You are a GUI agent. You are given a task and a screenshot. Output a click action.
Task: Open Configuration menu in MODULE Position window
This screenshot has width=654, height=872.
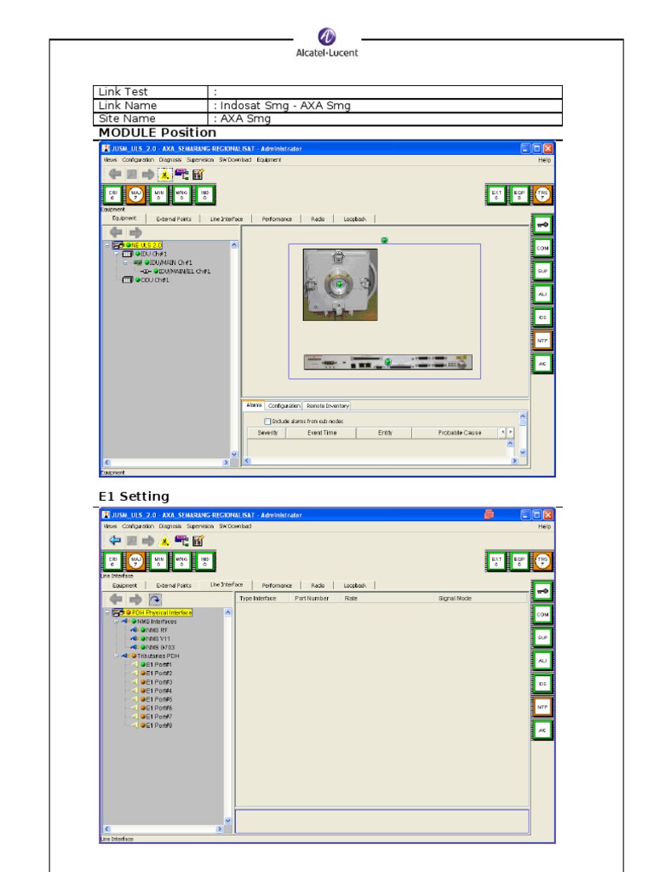pos(138,159)
